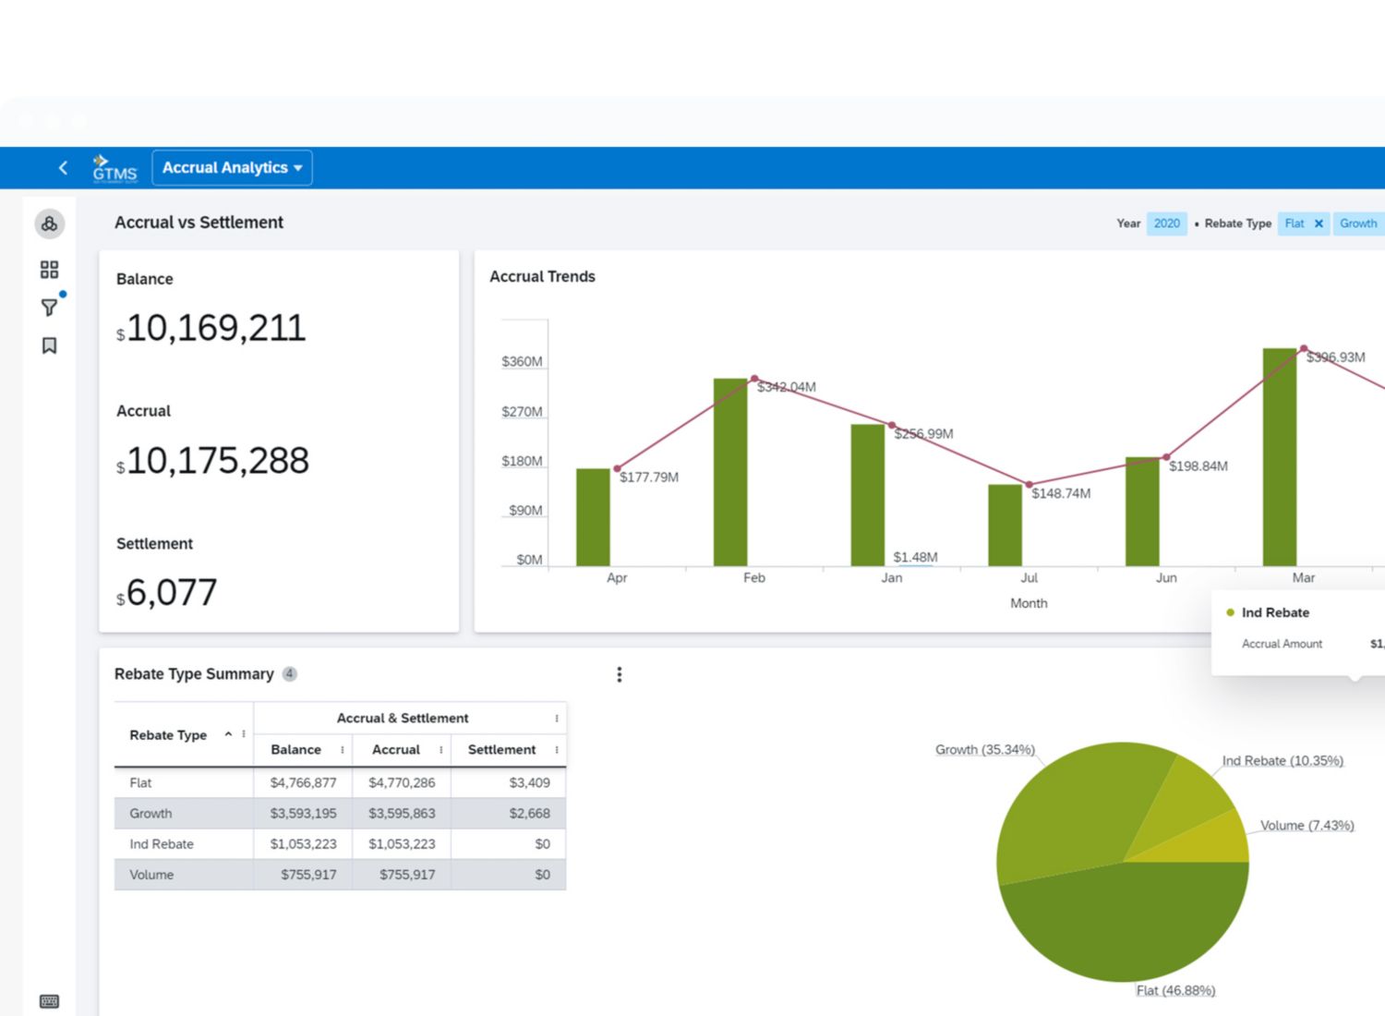Open Rebate Type Summary three-dot menu
The height and width of the screenshot is (1016, 1385).
[619, 675]
